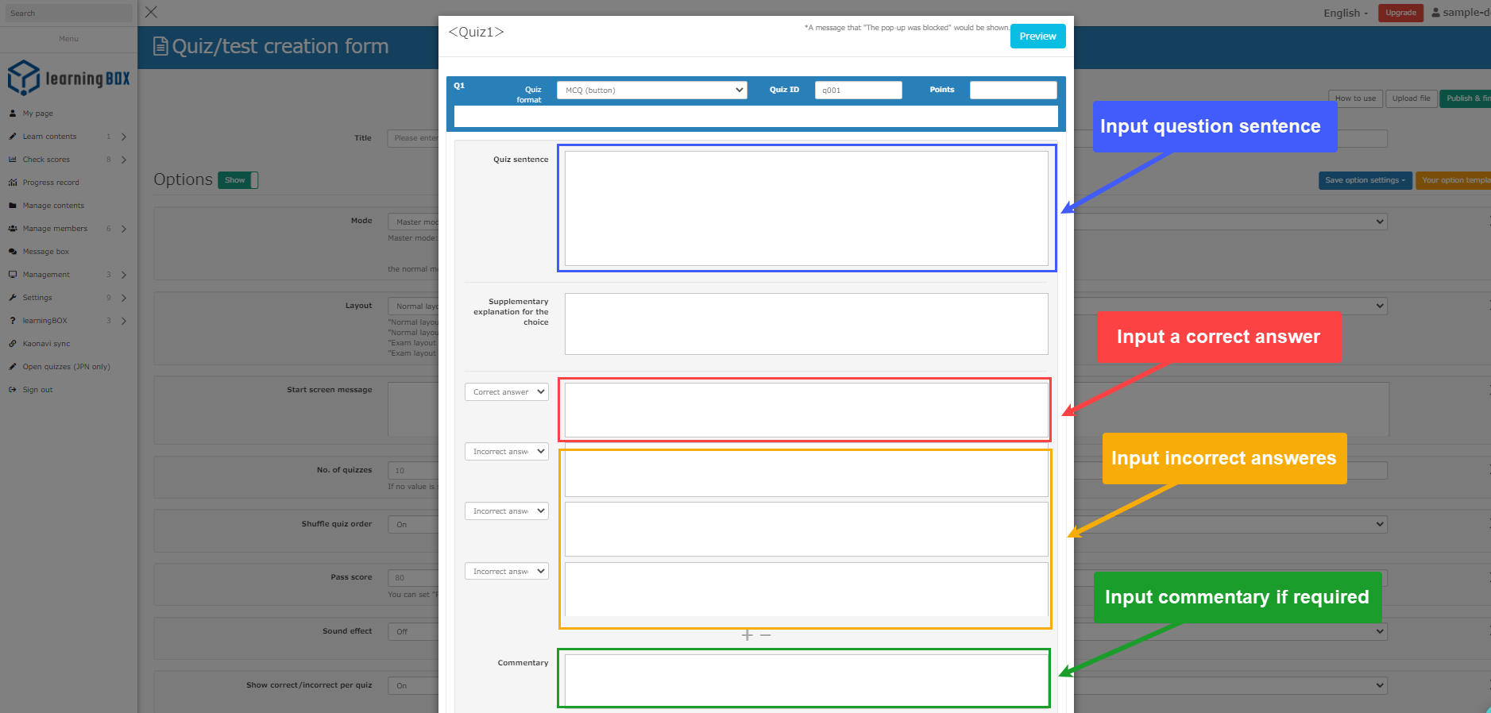Viewport: 1491px width, 713px height.
Task: Toggle the Options Show switch
Action: [x=238, y=180]
